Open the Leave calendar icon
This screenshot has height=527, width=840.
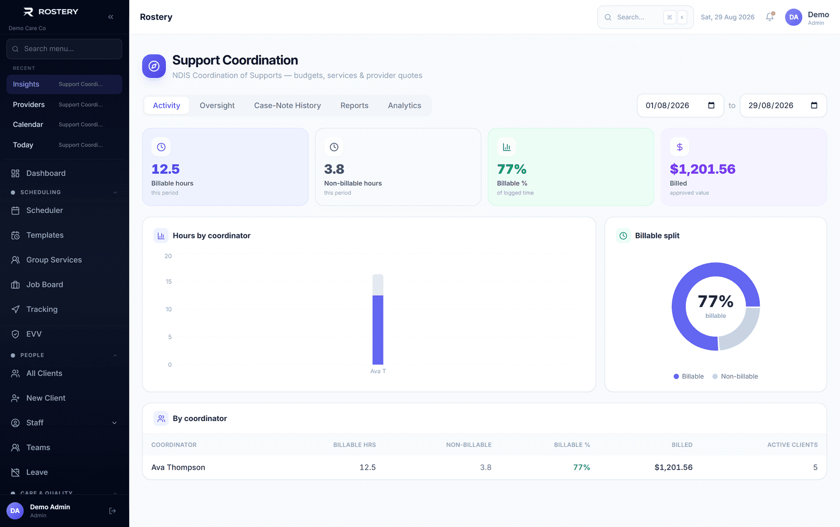coord(16,472)
